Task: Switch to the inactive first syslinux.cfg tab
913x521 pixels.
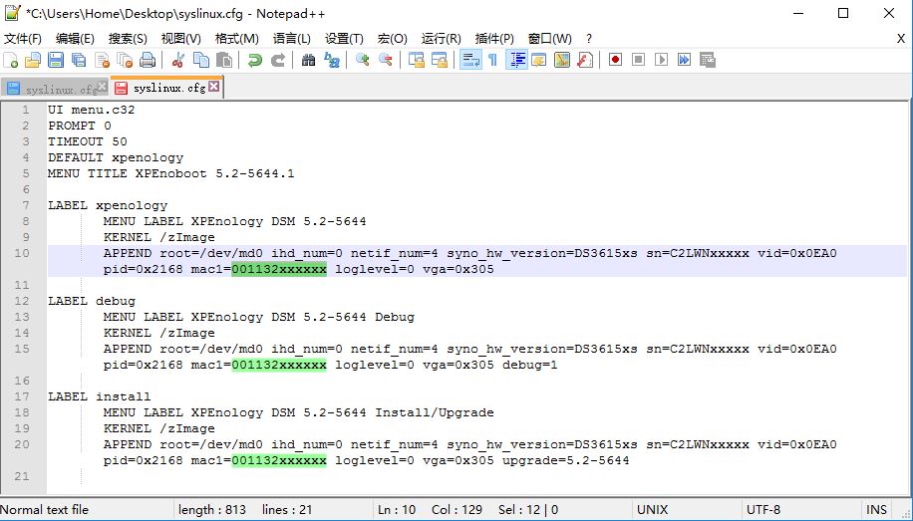Action: (53, 89)
